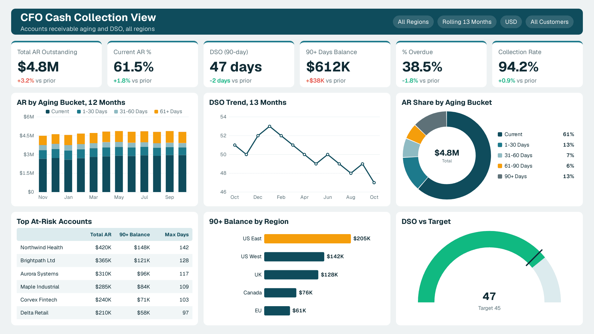The height and width of the screenshot is (334, 594).
Task: Open the Collection Rate 94.2% card
Action: click(537, 64)
